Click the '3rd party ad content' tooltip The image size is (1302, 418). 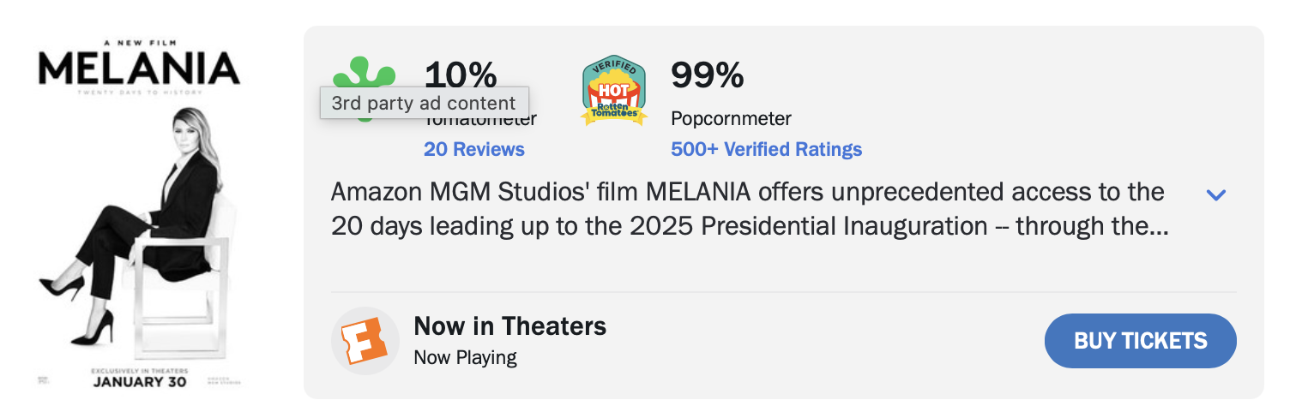coord(424,104)
